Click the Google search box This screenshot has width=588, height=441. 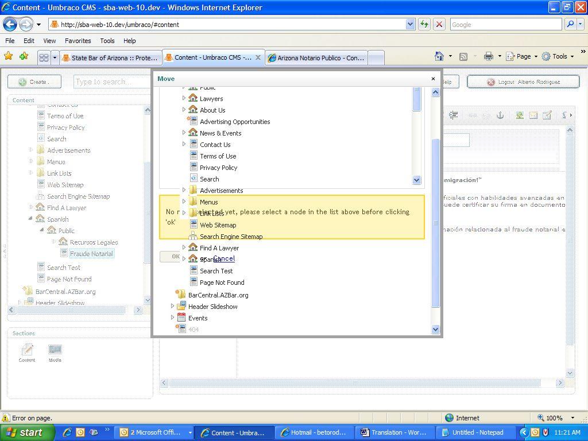click(505, 24)
